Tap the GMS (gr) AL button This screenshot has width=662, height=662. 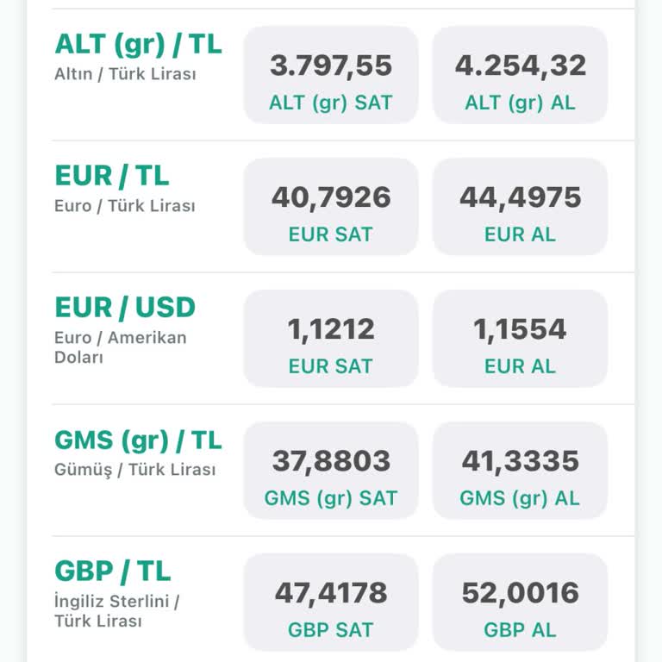[x=520, y=471]
